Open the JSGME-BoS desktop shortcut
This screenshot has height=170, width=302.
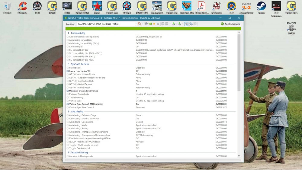[291, 8]
